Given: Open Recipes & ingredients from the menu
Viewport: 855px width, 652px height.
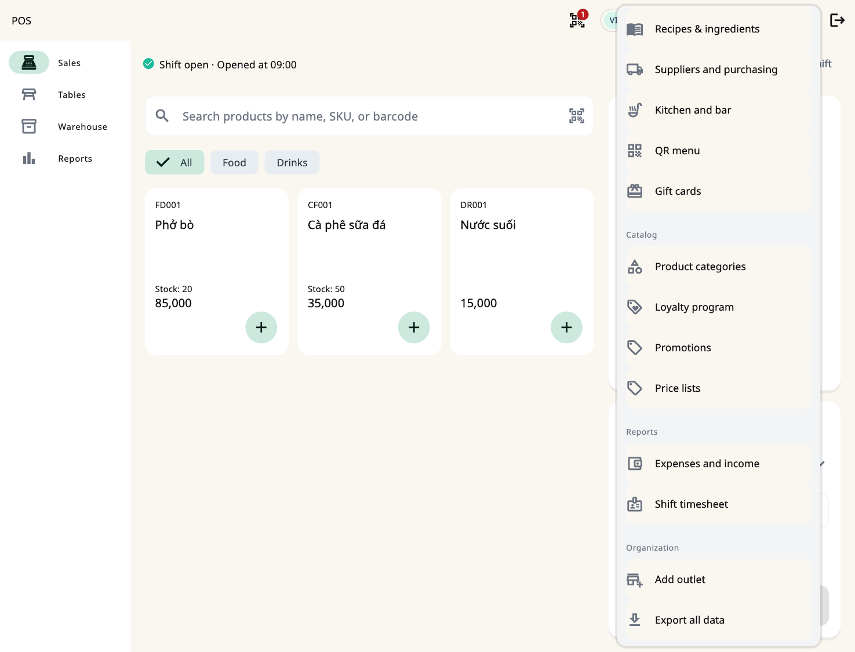Looking at the screenshot, I should point(719,29).
